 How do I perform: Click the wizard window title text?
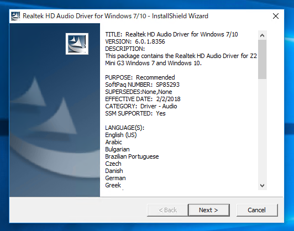click(x=116, y=16)
